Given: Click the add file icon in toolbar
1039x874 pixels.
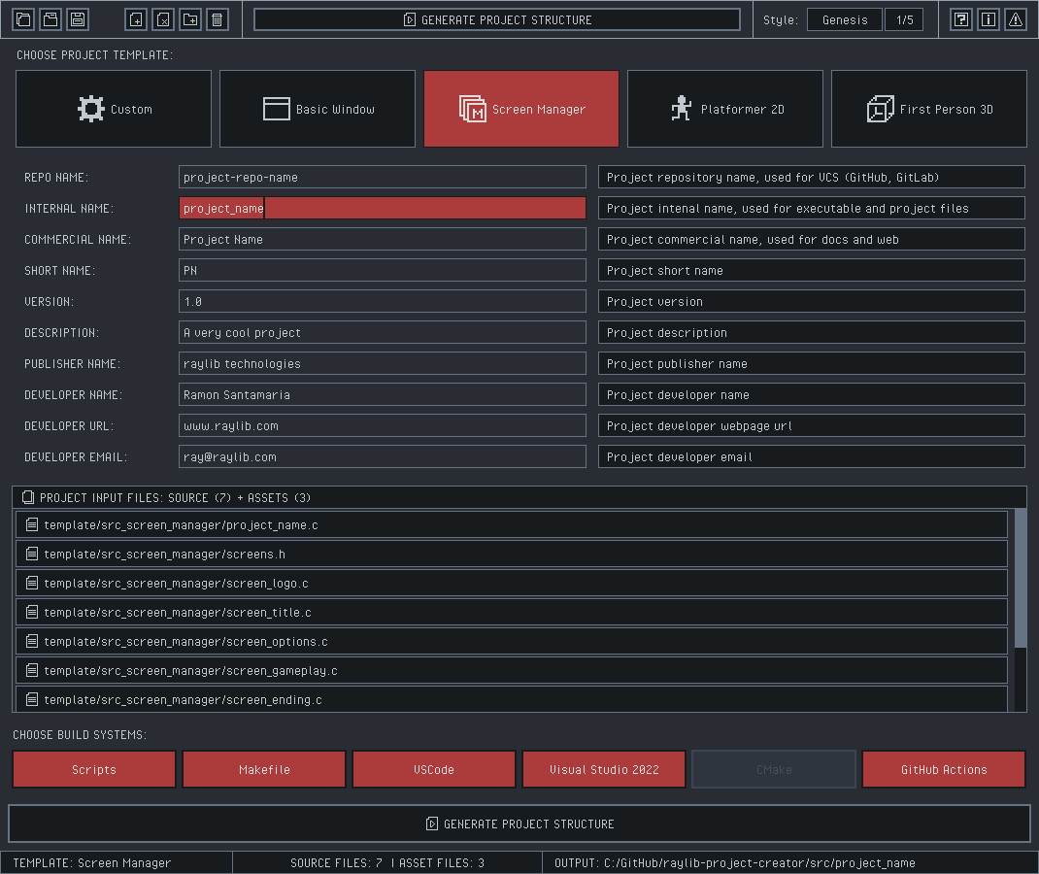Looking at the screenshot, I should (x=136, y=19).
